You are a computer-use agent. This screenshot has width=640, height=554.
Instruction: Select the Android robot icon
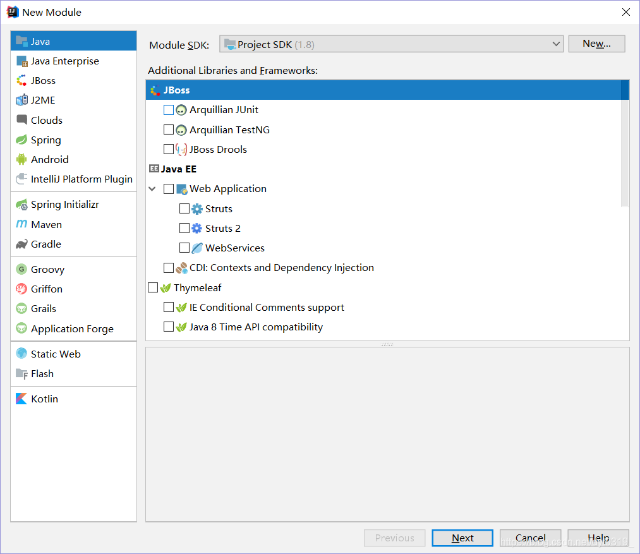click(21, 160)
